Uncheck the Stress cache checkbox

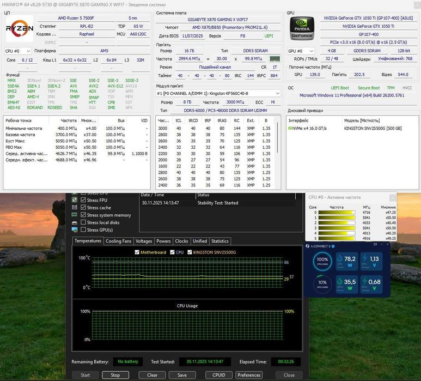coord(83,208)
